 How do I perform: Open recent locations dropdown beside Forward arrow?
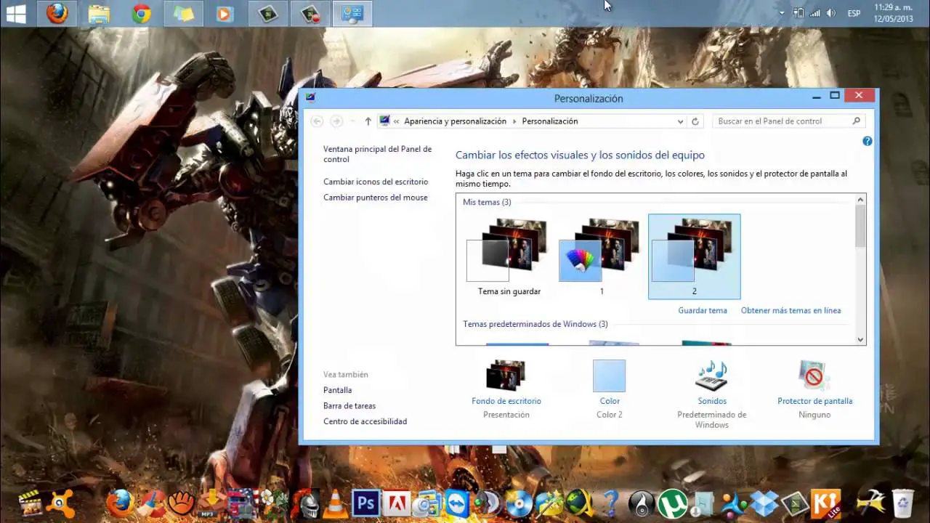[352, 121]
